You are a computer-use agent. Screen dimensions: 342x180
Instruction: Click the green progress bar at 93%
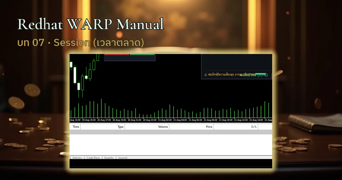pyautogui.click(x=260, y=74)
